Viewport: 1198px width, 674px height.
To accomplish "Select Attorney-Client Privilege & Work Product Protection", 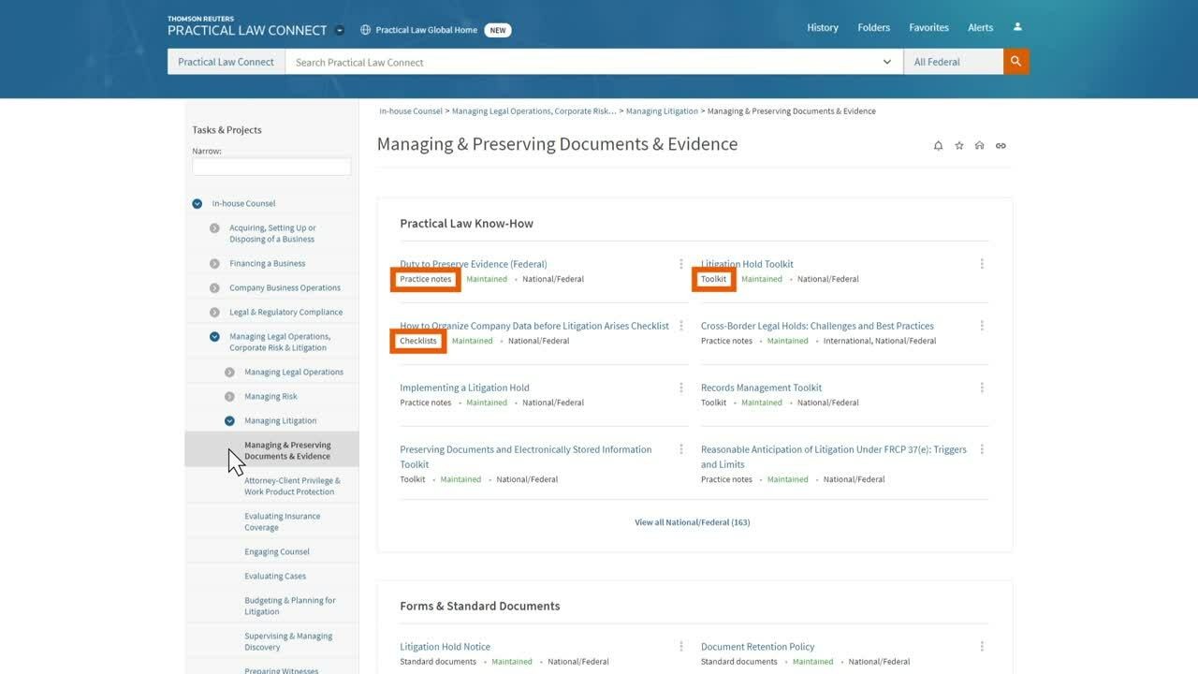I will (x=292, y=486).
